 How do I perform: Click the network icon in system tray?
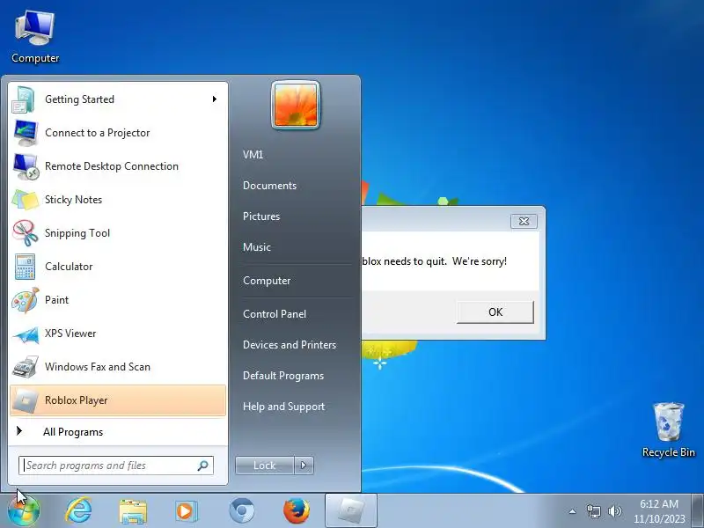point(593,511)
